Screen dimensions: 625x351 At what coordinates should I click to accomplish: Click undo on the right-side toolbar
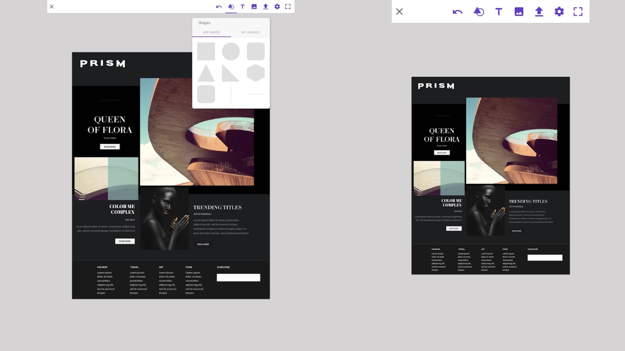[457, 12]
